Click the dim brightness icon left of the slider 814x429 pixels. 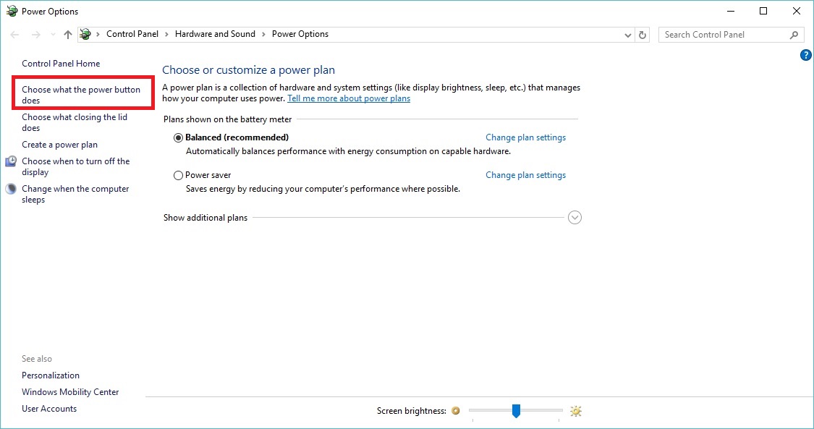(x=456, y=410)
